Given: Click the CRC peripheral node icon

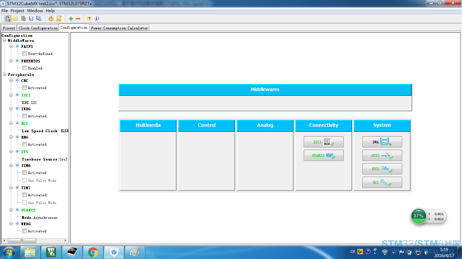Looking at the screenshot, I should [17, 81].
